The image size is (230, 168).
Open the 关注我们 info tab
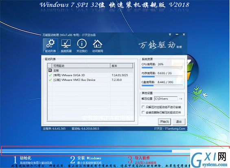point(82,45)
